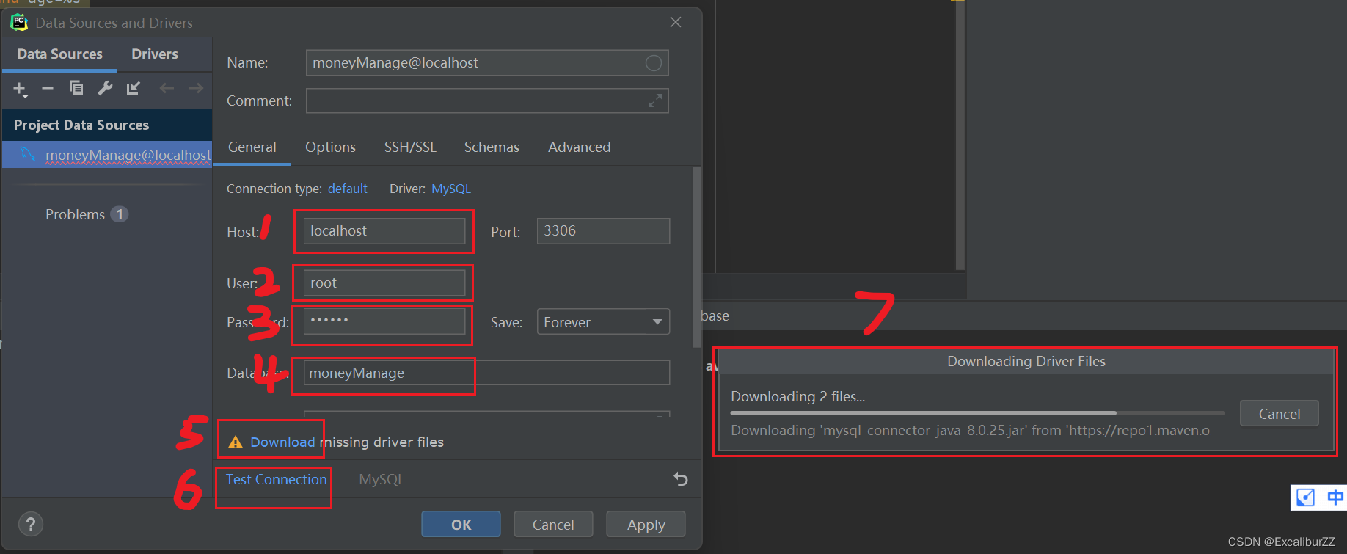This screenshot has width=1347, height=554.
Task: Click the MySQL driver link
Action: click(451, 189)
